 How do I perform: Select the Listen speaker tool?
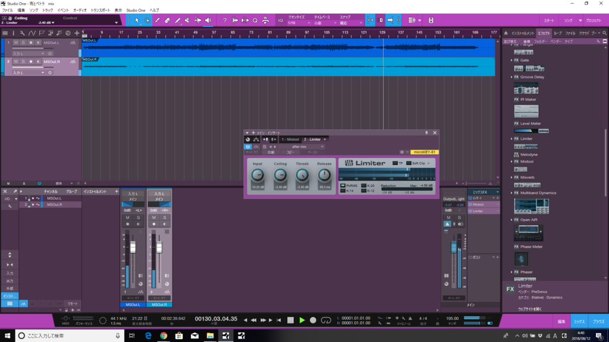[208, 20]
